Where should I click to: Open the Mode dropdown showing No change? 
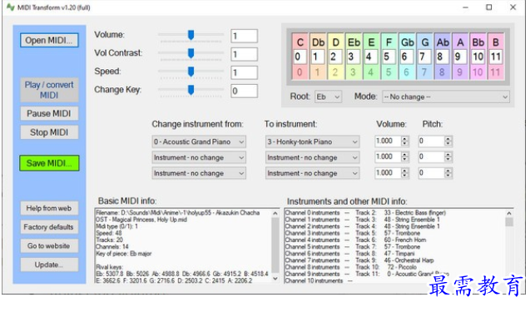446,97
